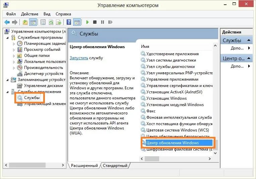Screen dimensions: 256x179
Task: Toggle the Show/Hide action pane icon
Action: pyautogui.click(x=77, y=22)
